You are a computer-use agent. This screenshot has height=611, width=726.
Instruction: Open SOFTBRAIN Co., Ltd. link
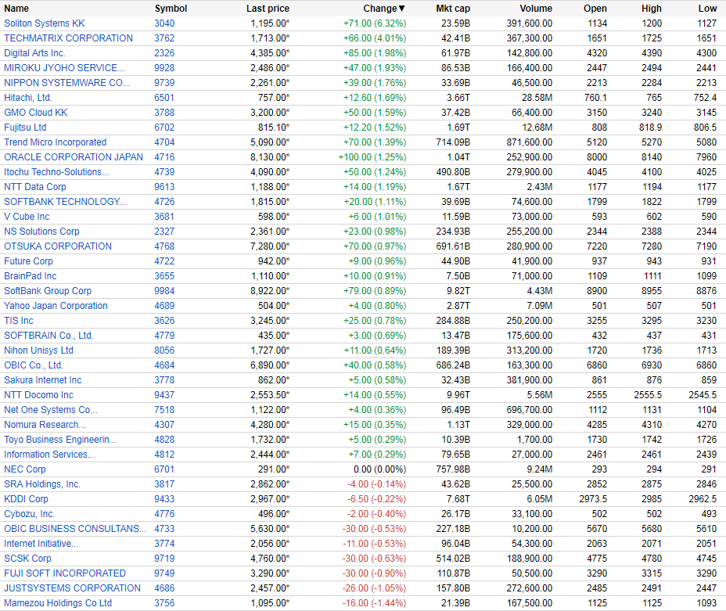click(x=49, y=335)
